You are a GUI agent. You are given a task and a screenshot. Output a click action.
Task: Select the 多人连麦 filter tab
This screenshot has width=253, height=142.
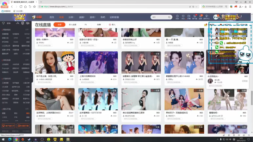click(x=72, y=25)
